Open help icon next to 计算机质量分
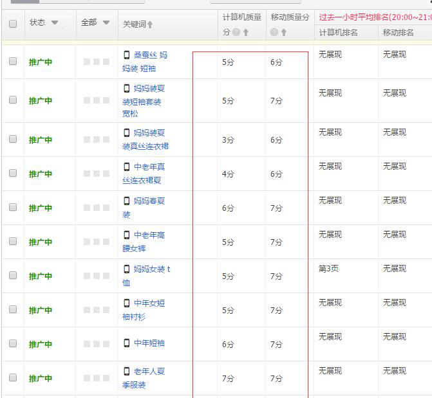 [x=236, y=32]
